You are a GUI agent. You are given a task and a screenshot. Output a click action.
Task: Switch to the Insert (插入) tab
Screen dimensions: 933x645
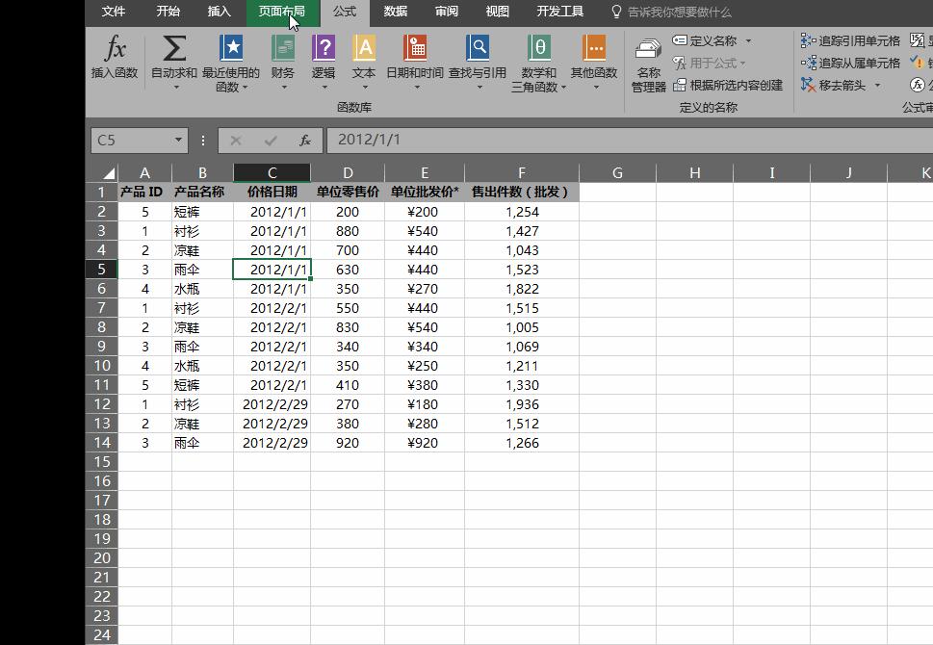(219, 12)
